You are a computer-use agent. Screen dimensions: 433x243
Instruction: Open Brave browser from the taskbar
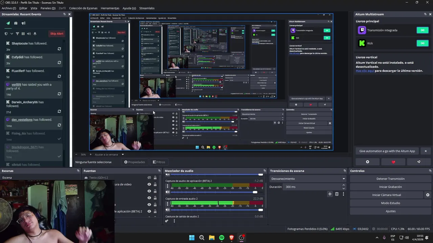(x=231, y=238)
